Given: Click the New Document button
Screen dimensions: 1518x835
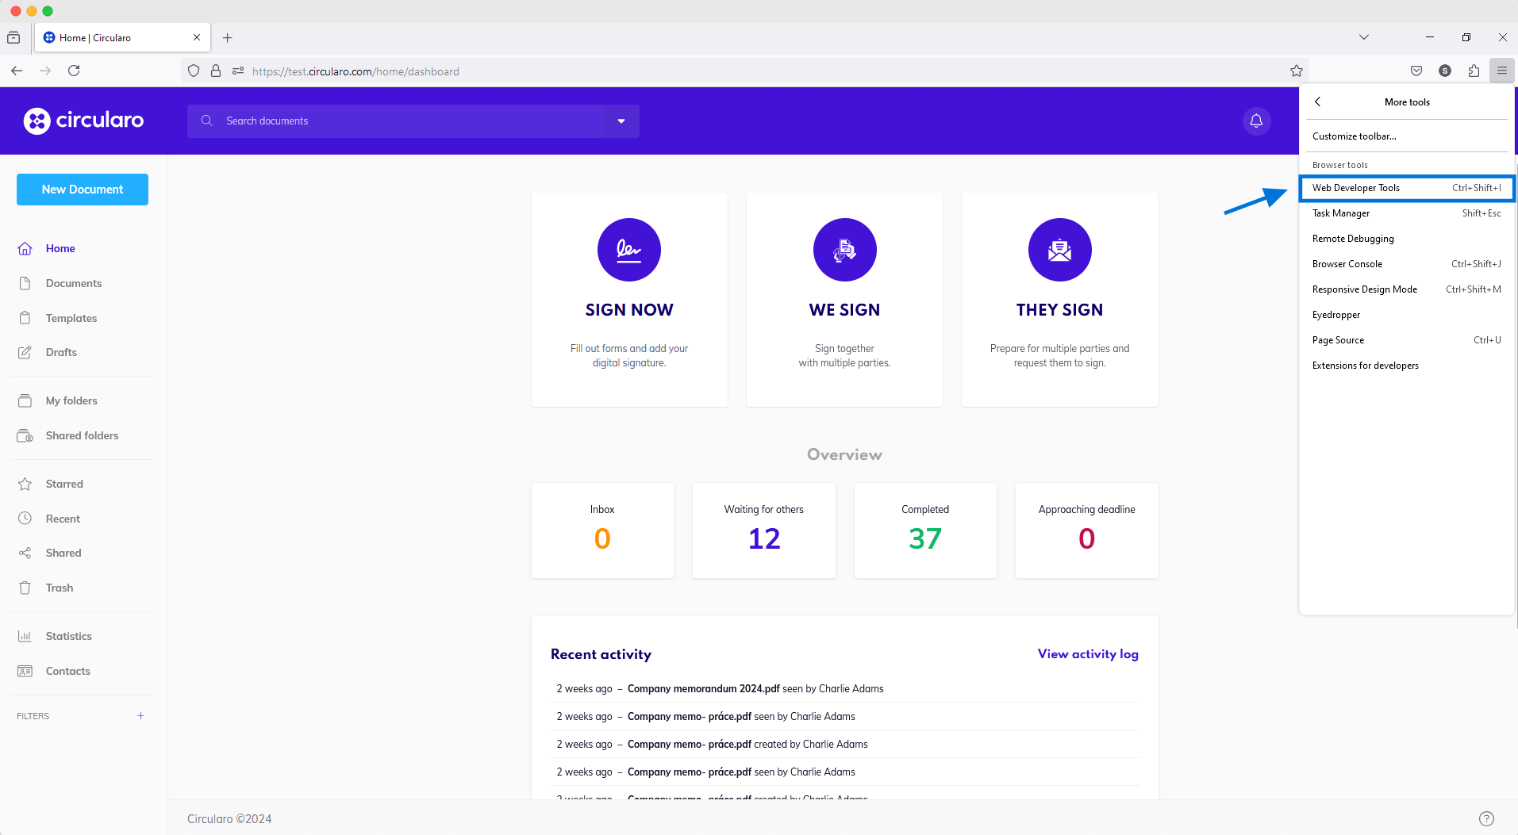Looking at the screenshot, I should point(83,190).
